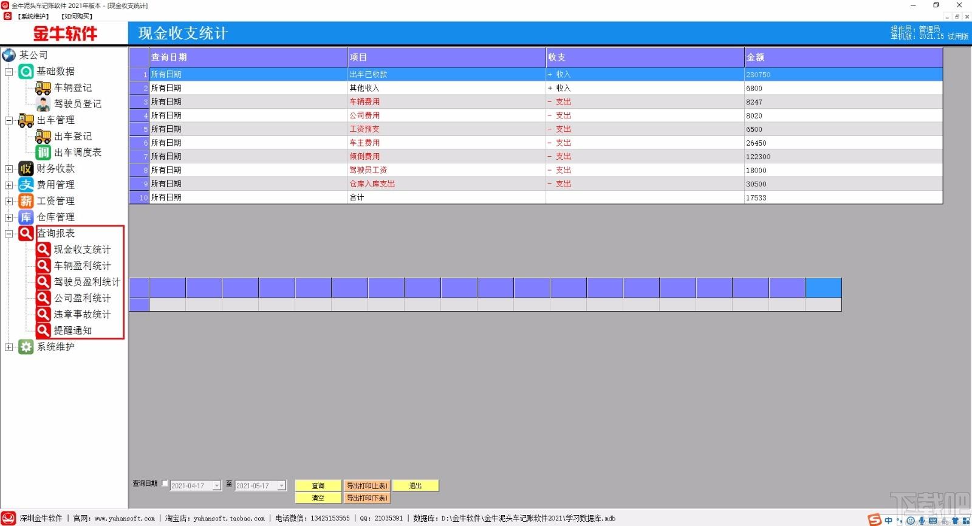Open the 车辆登记 truck icon
This screenshot has height=526, width=972.
click(x=43, y=88)
